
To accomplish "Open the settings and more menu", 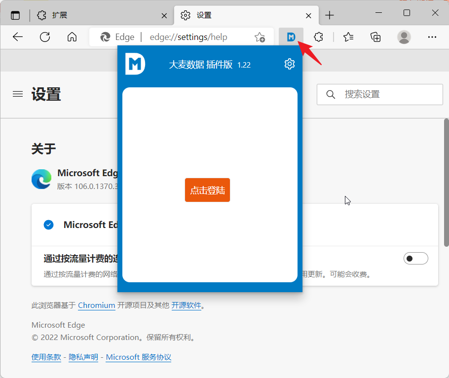I will (x=432, y=37).
